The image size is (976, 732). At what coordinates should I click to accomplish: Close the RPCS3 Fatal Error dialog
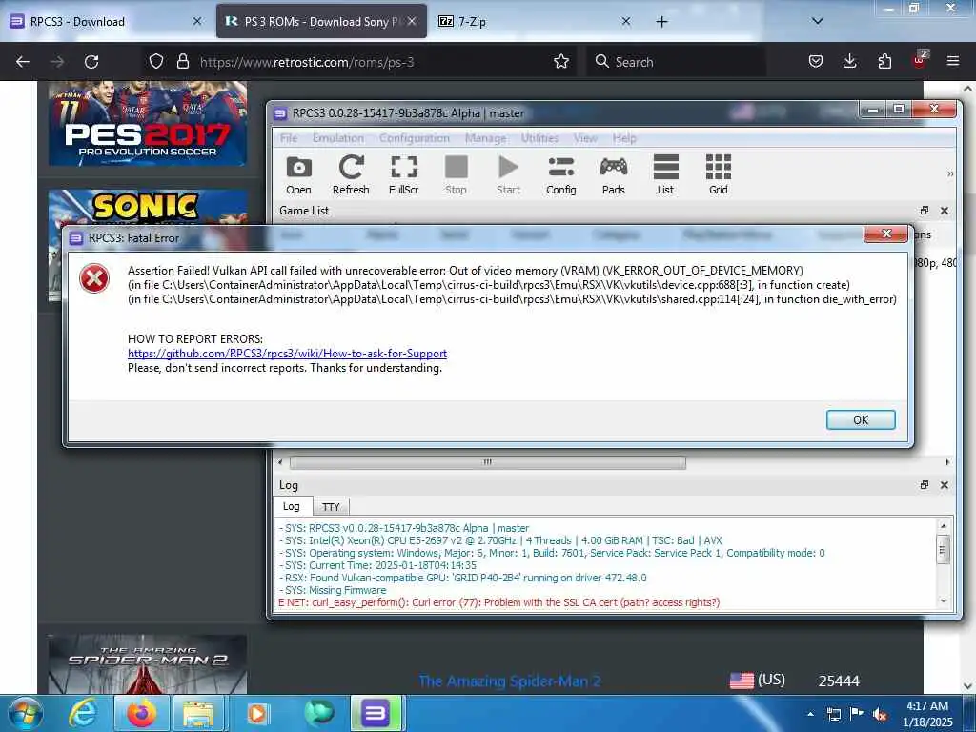[885, 234]
